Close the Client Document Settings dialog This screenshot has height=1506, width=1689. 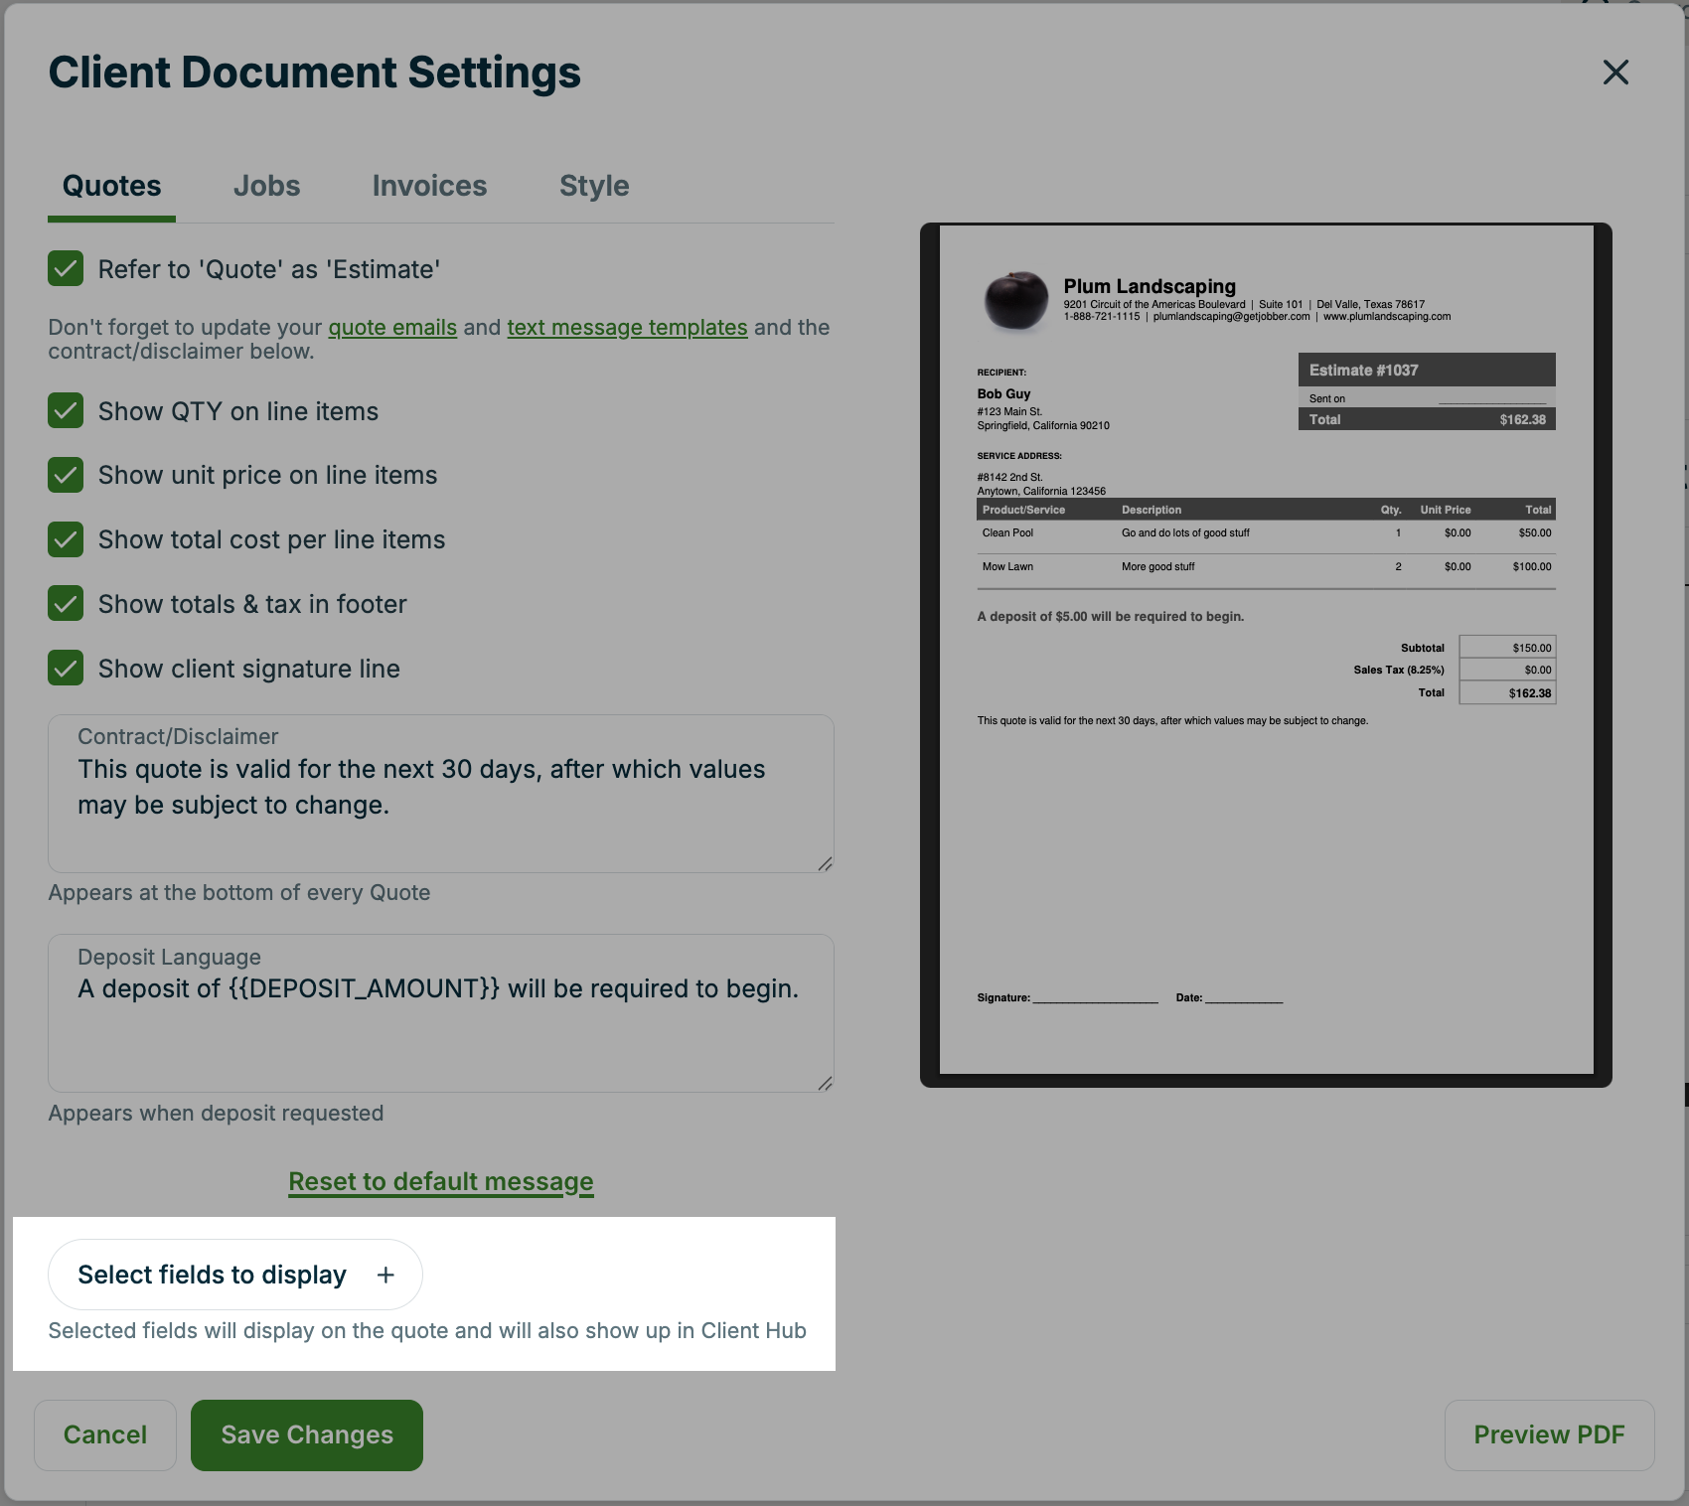(1616, 72)
